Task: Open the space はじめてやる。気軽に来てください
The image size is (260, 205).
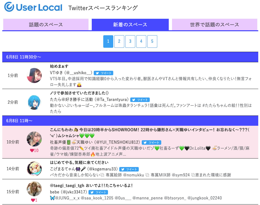Action: pos(79,162)
